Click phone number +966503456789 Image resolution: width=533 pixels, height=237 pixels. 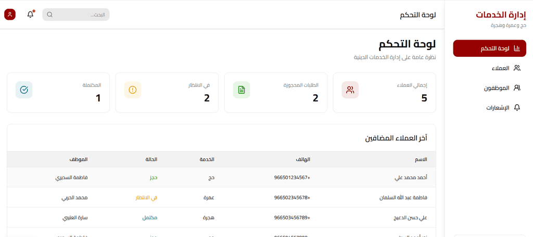293,218
